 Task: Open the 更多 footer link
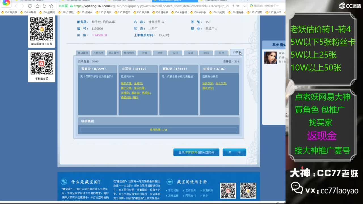tap(205, 195)
